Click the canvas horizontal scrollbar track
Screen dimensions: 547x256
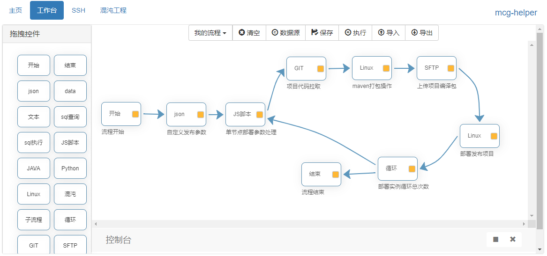309,224
